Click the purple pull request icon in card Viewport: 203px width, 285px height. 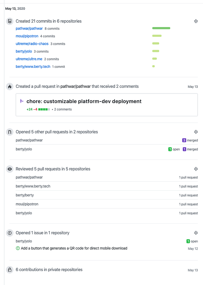click(21, 101)
